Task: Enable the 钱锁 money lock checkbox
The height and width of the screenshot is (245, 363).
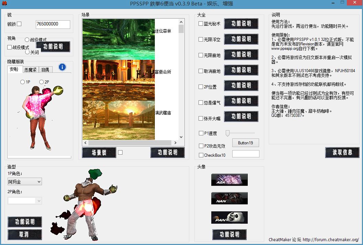Action: [x=19, y=24]
